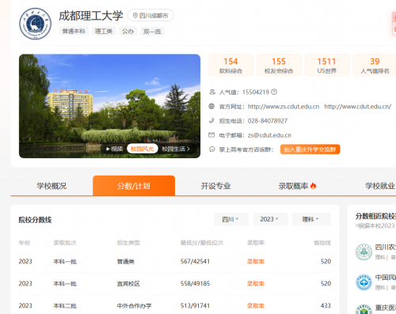The height and width of the screenshot is (314, 396).
Task: Click the 省控线 column header
Action: [322, 243]
